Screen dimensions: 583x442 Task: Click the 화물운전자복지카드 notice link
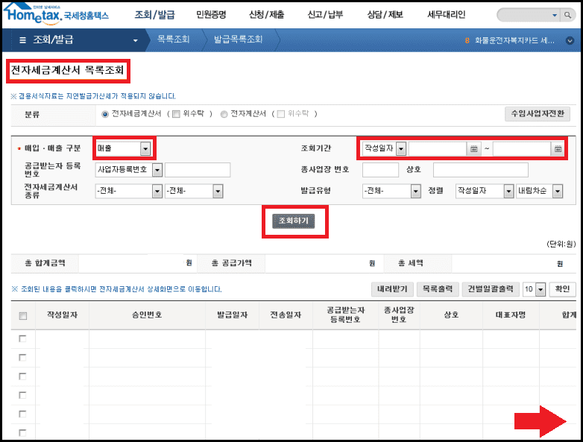pos(514,40)
